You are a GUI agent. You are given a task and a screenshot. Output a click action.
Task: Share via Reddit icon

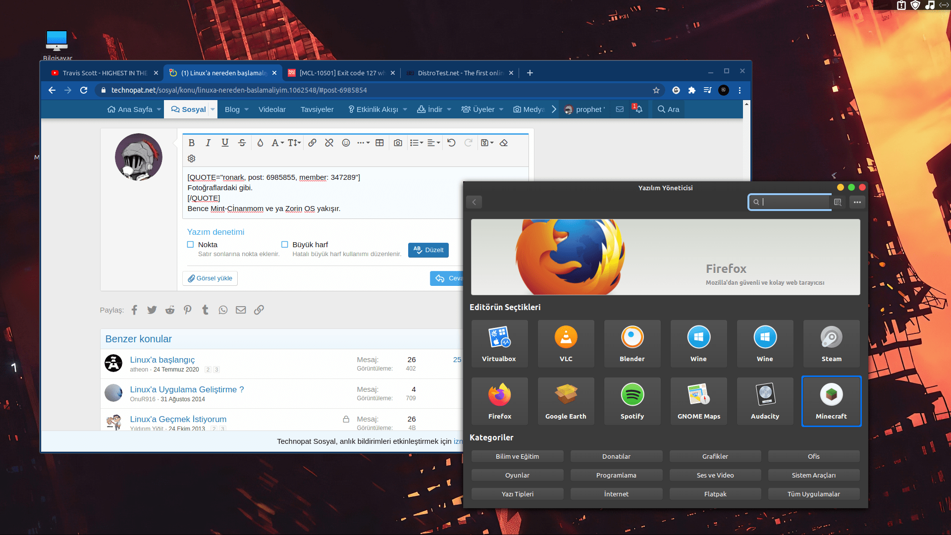click(170, 310)
